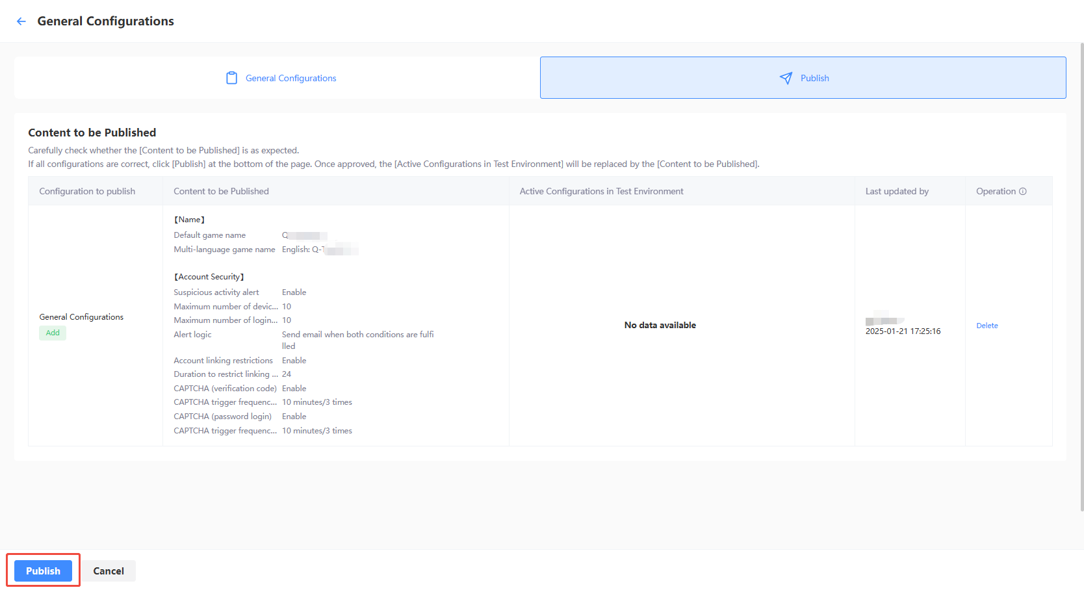Viewport: 1084px width, 592px height.
Task: Select the Default game name value
Action: [304, 235]
